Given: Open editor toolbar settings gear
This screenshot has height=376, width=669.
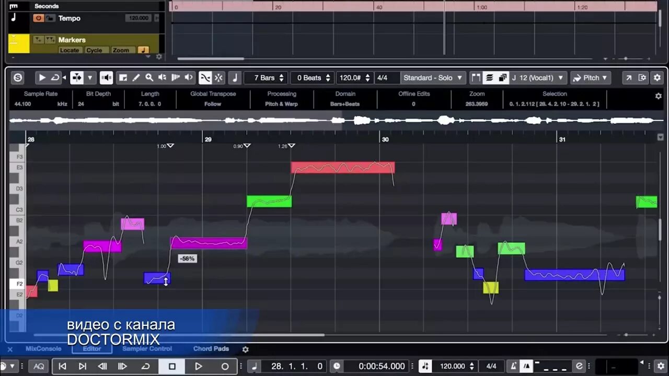Looking at the screenshot, I should click(x=657, y=78).
